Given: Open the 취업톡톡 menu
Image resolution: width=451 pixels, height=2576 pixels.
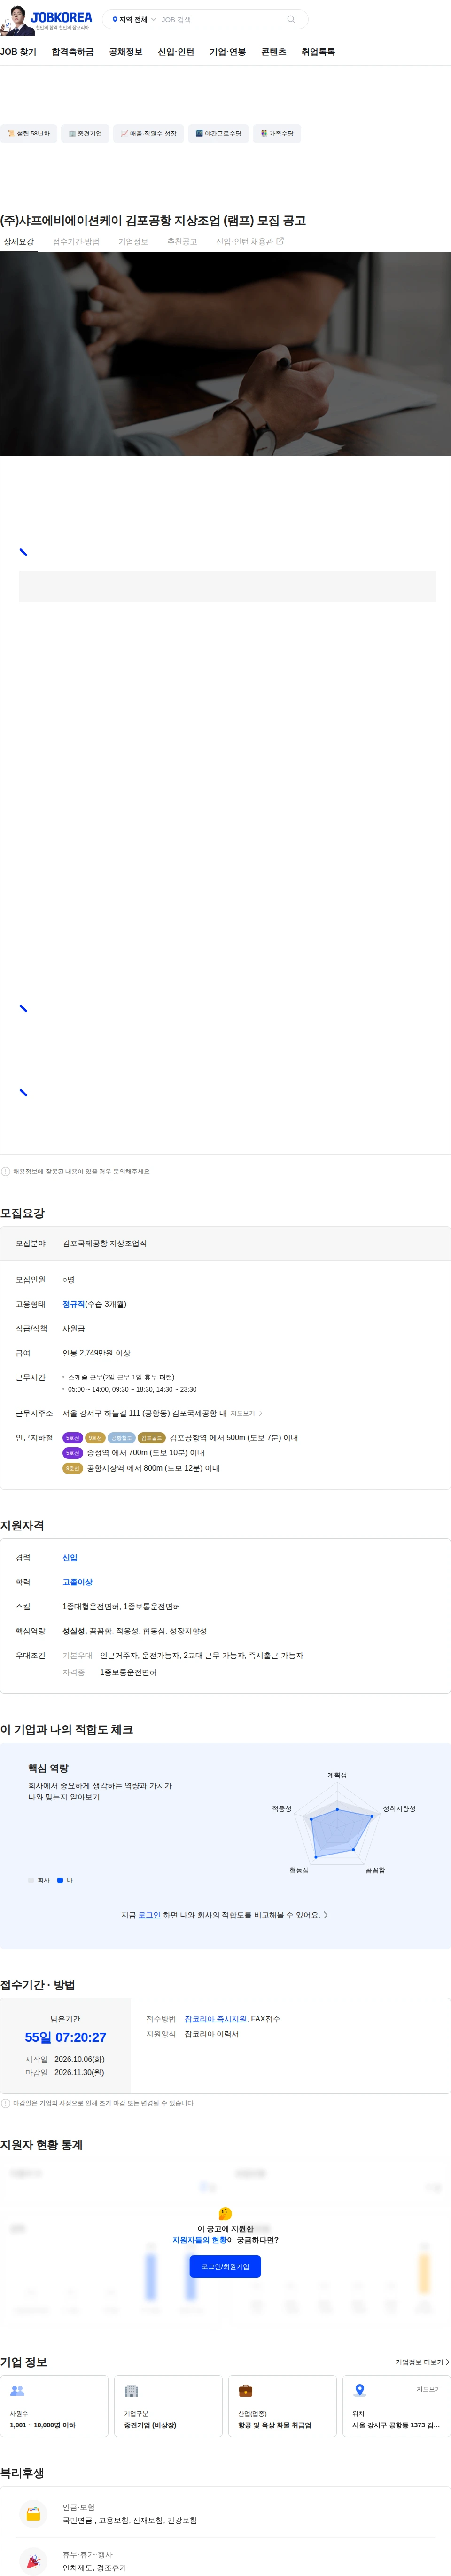Looking at the screenshot, I should [319, 52].
